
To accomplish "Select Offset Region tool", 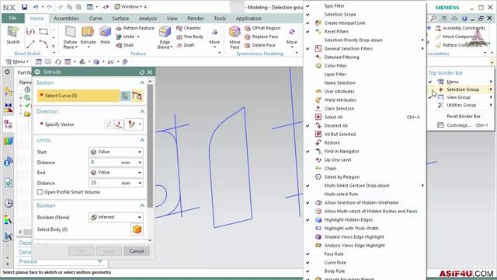I will [x=262, y=28].
